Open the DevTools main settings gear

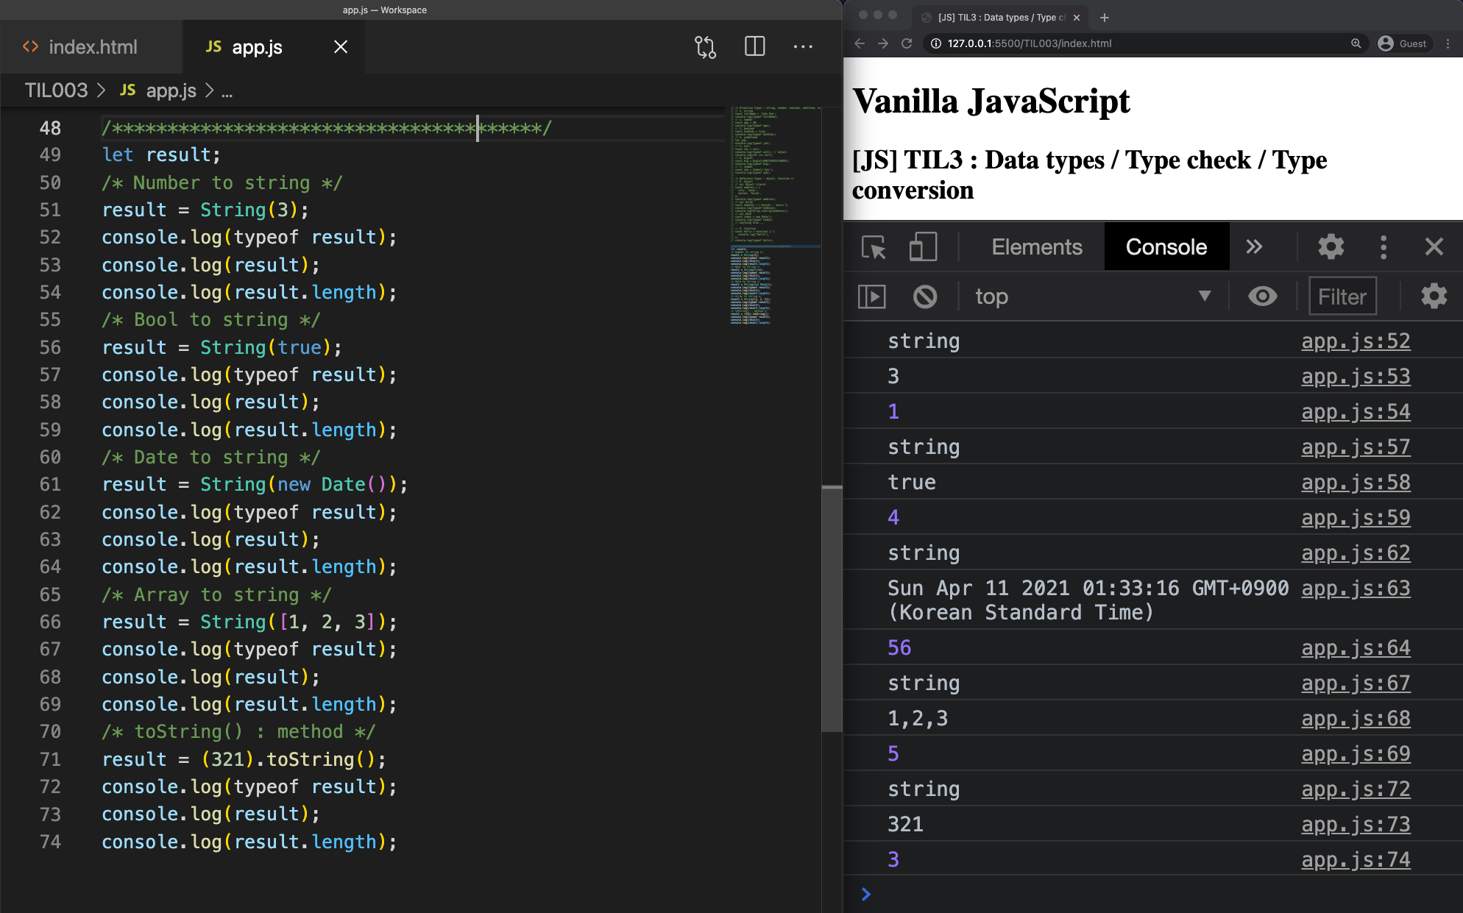1331,247
